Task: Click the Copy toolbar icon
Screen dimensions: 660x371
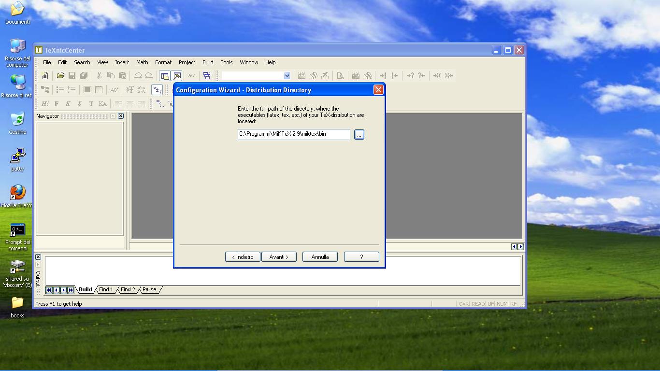Action: tap(111, 75)
